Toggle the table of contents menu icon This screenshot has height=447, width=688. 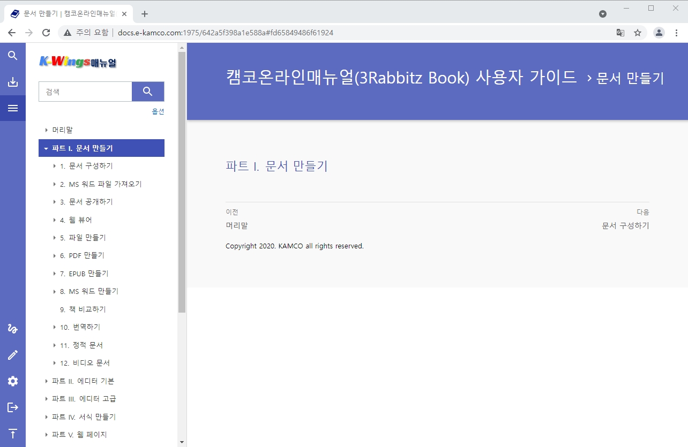click(x=13, y=108)
